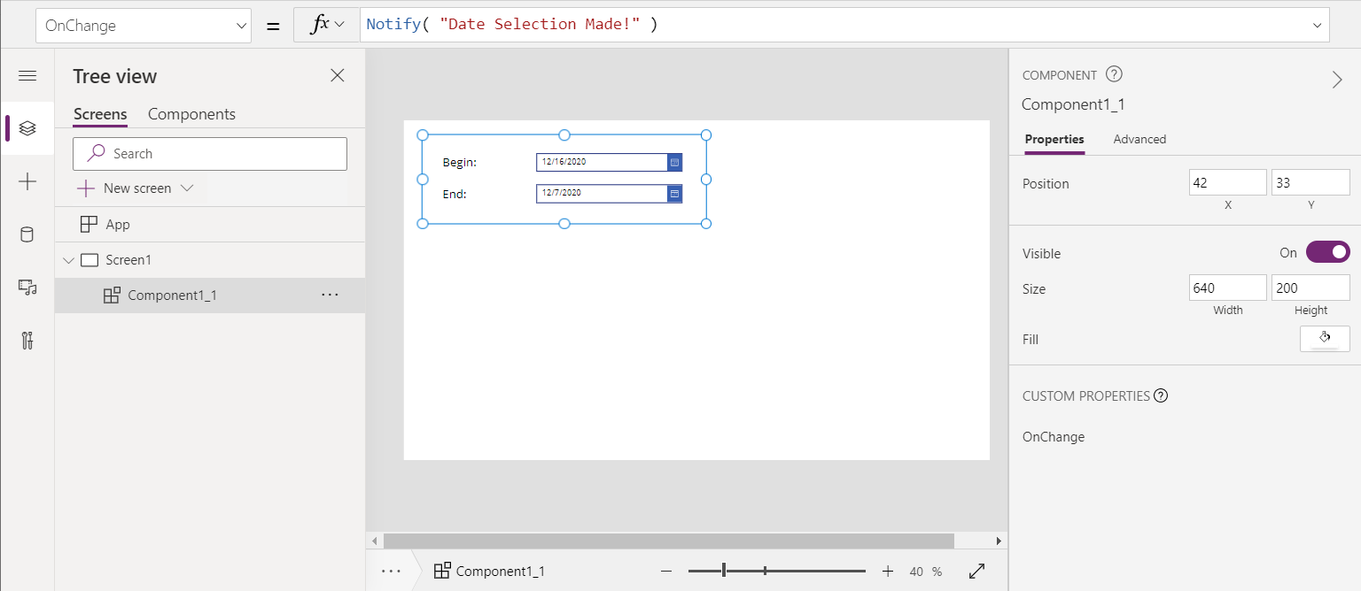Open Component1_1 more options ellipsis
This screenshot has height=591, width=1361.
click(330, 295)
